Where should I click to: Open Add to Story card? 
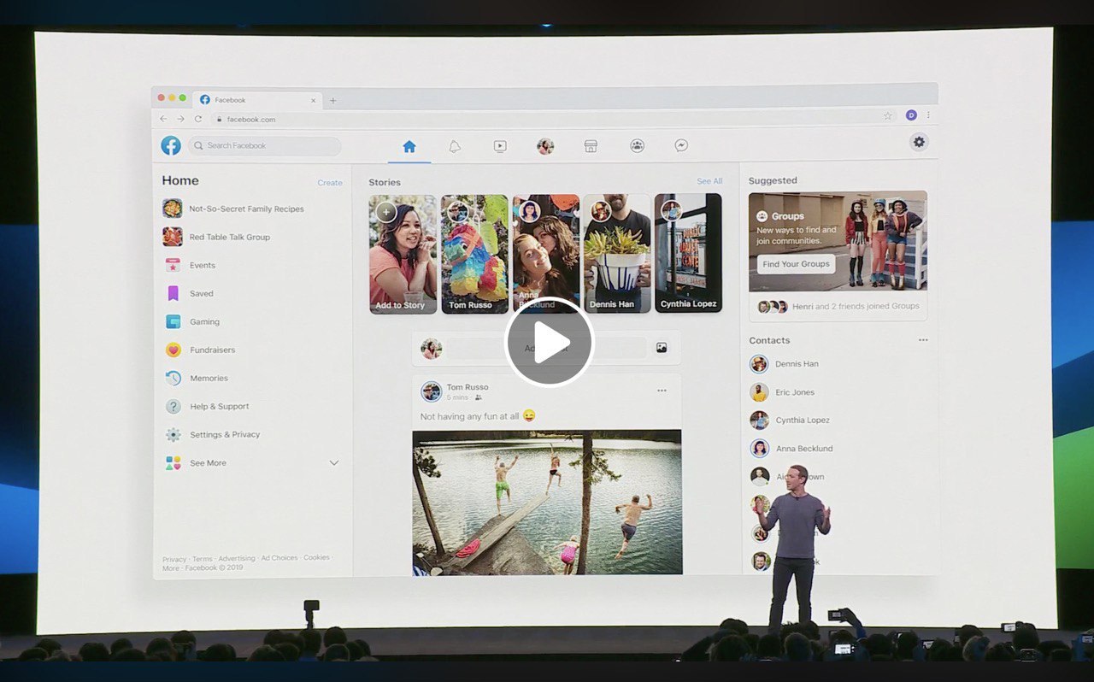pos(403,254)
